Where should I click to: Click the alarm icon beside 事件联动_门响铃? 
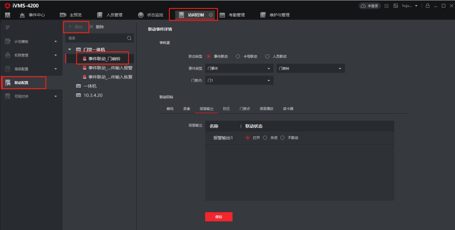point(85,59)
